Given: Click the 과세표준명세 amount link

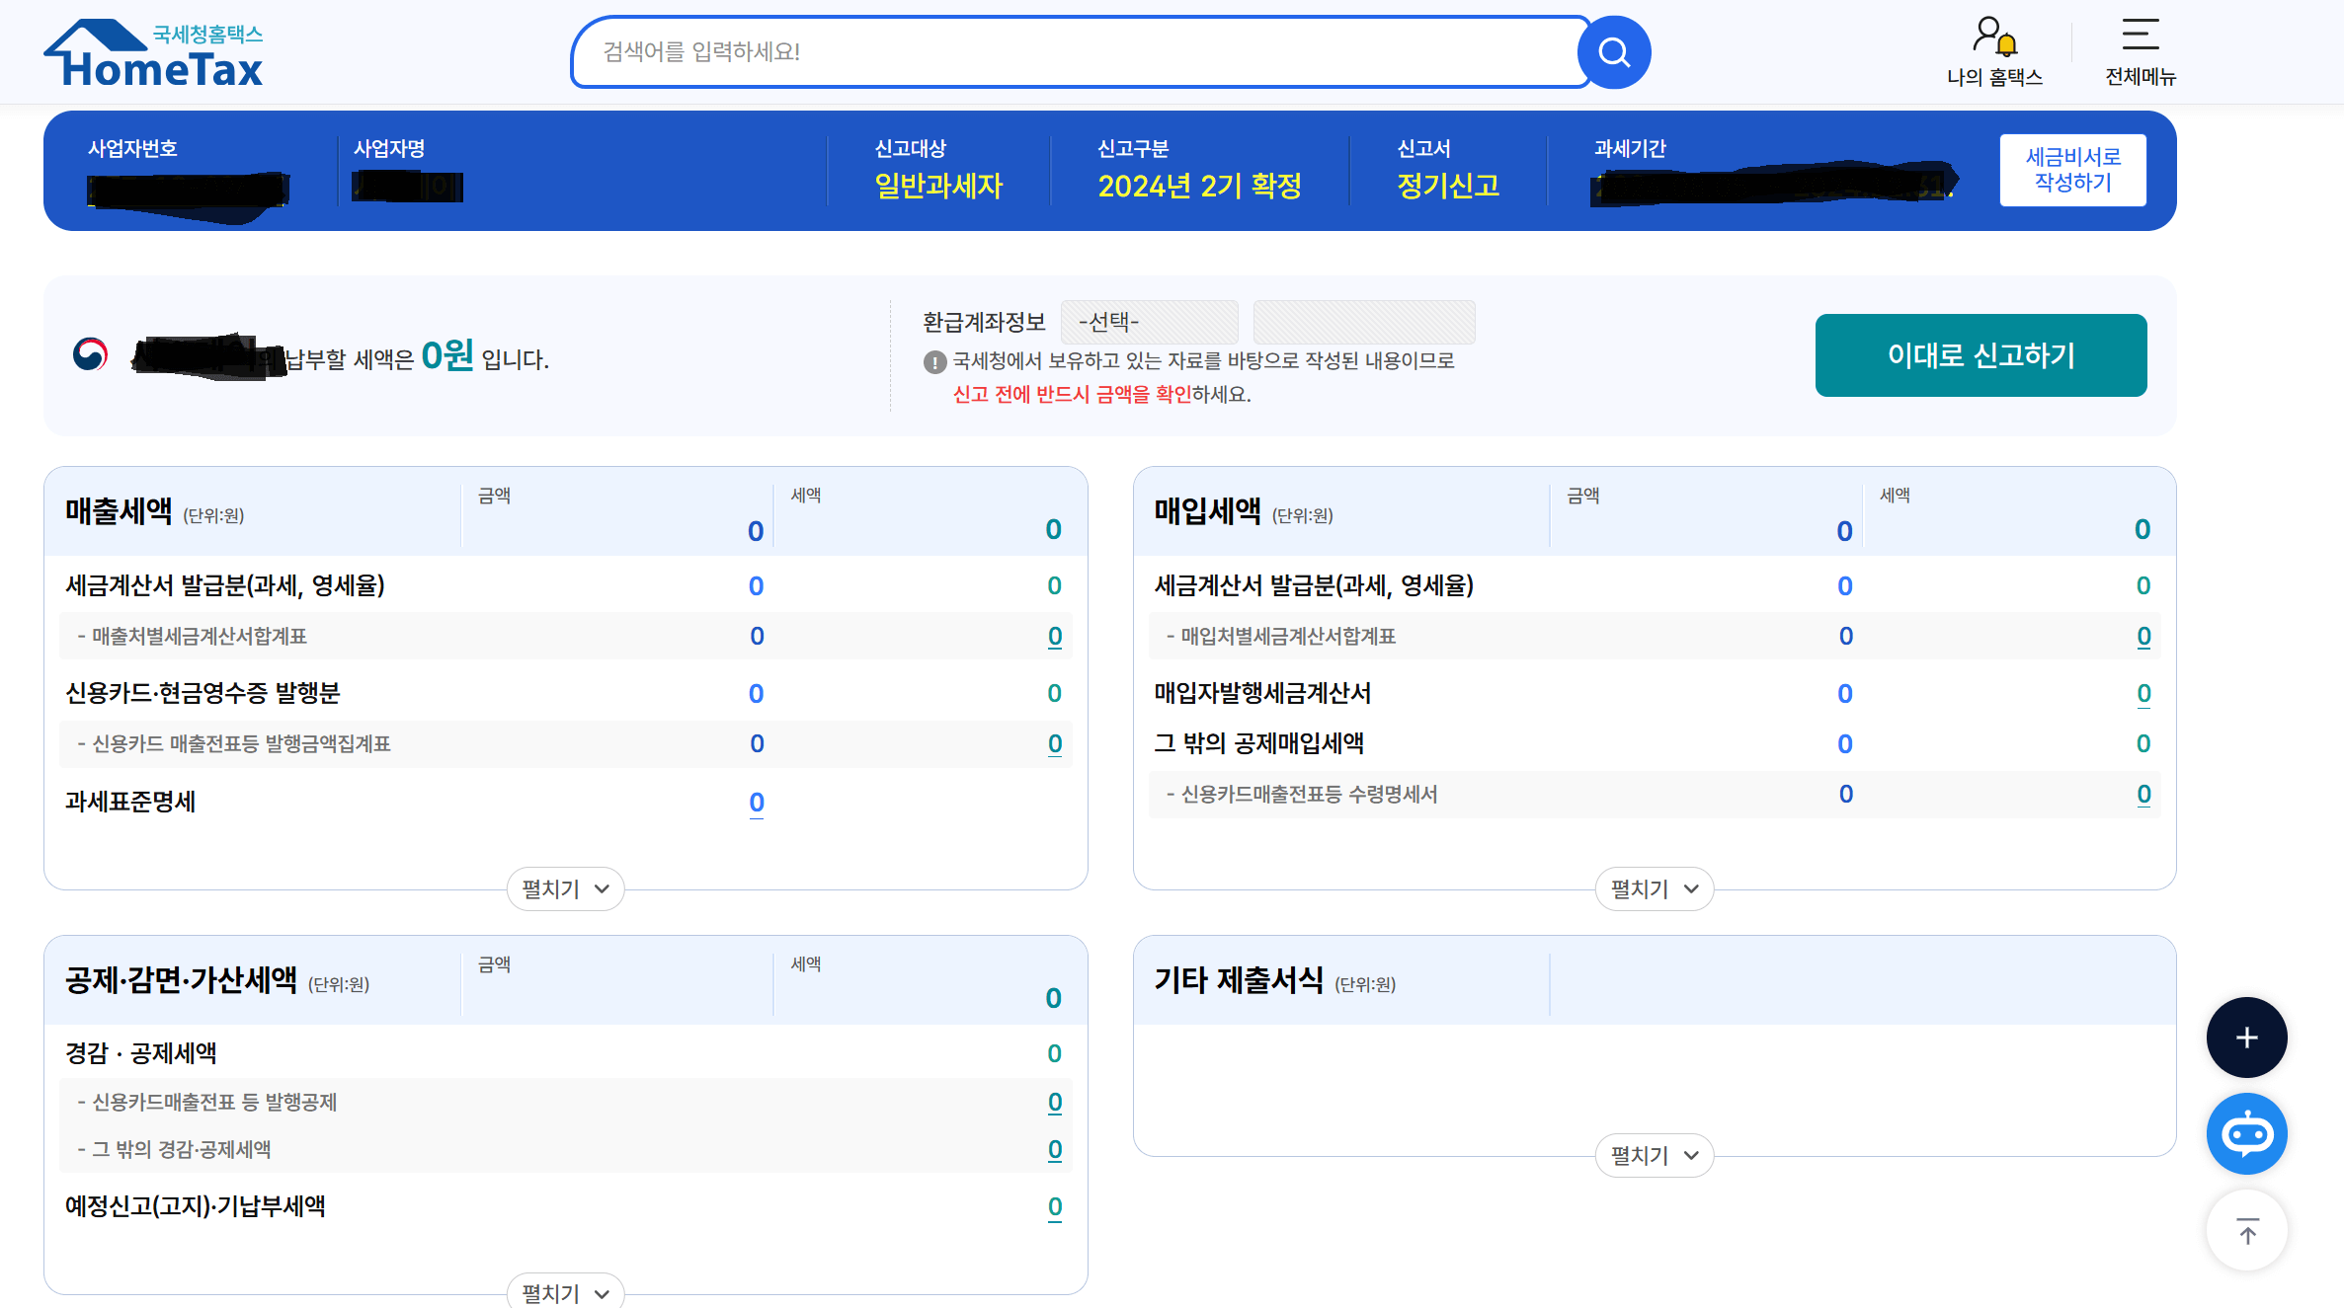Looking at the screenshot, I should pyautogui.click(x=757, y=803).
